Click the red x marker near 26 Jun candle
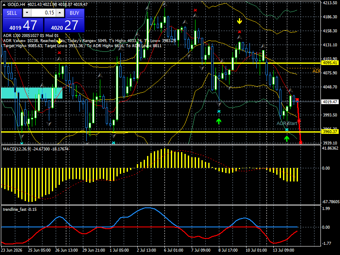Viewport: 340px width, 255px height. click(x=59, y=53)
